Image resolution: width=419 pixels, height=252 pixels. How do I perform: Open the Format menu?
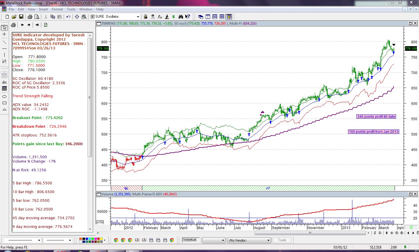(x=57, y=9)
